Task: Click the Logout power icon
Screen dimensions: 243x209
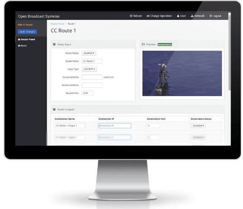Action: pyautogui.click(x=210, y=16)
